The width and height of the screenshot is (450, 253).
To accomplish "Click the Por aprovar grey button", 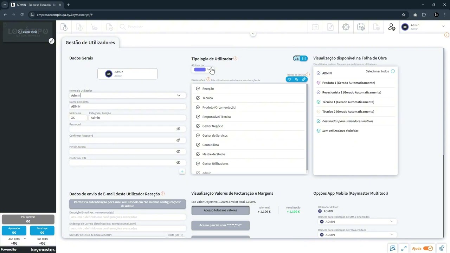I will (x=28, y=219).
